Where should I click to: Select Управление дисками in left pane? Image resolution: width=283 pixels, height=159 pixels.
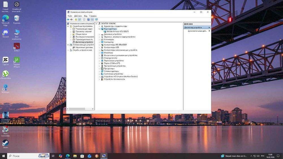coord(84,47)
